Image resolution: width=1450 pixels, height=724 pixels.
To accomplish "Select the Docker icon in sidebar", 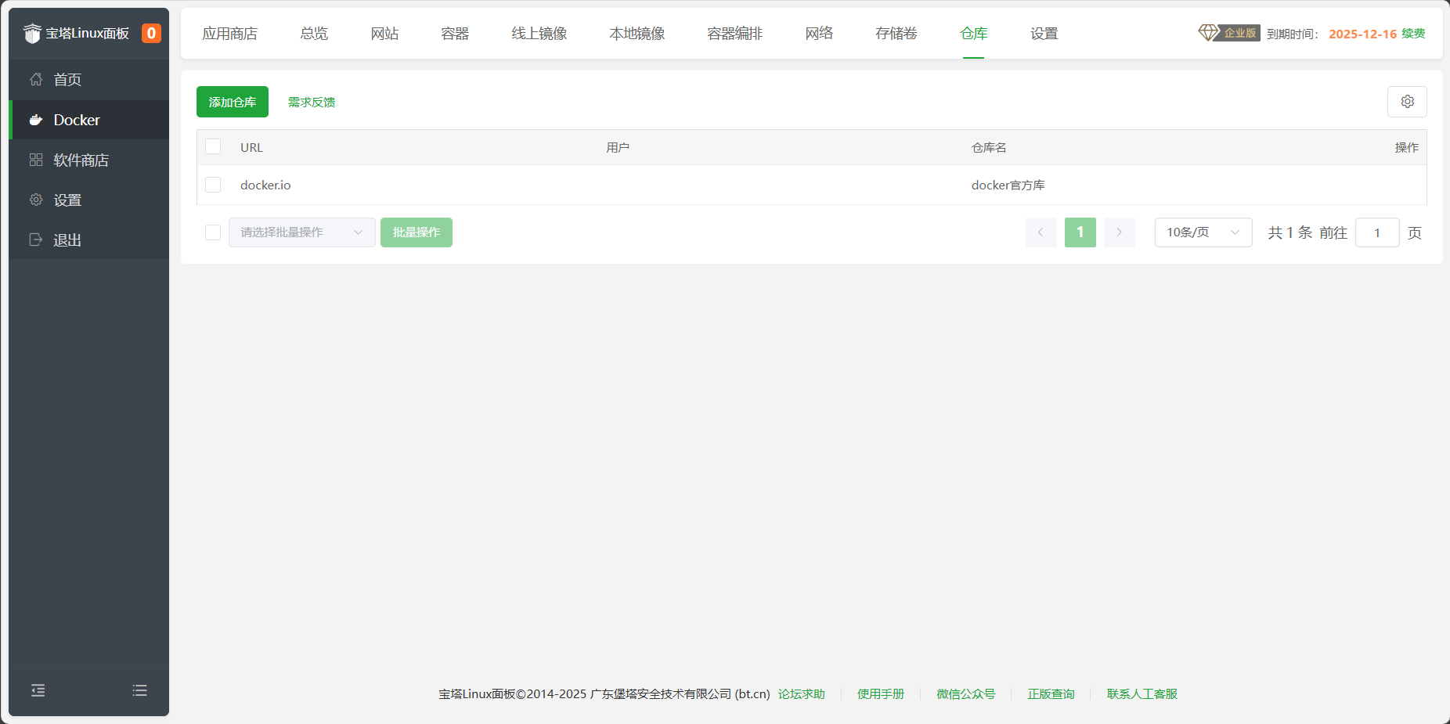I will pyautogui.click(x=36, y=120).
